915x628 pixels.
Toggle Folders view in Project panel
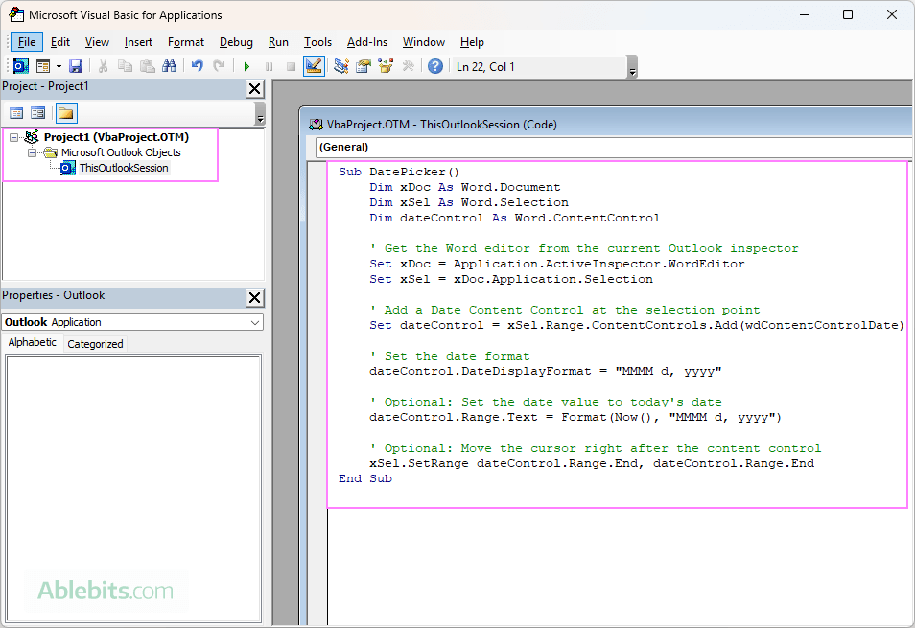[x=66, y=113]
